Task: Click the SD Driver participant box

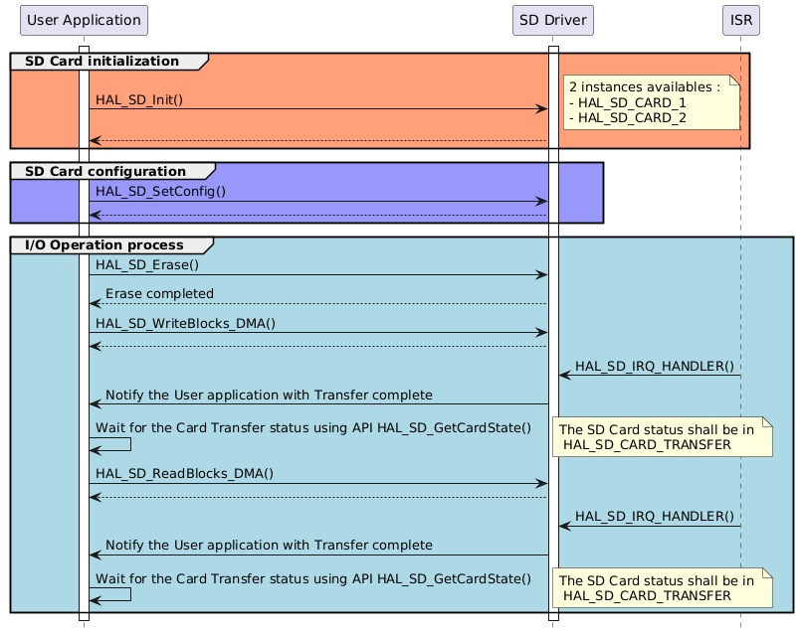Action: tap(552, 20)
